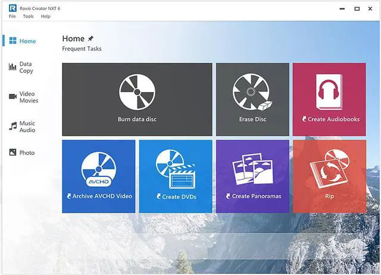Launch Create Audiobooks headphone tile
The height and width of the screenshot is (275, 381).
pyautogui.click(x=329, y=99)
